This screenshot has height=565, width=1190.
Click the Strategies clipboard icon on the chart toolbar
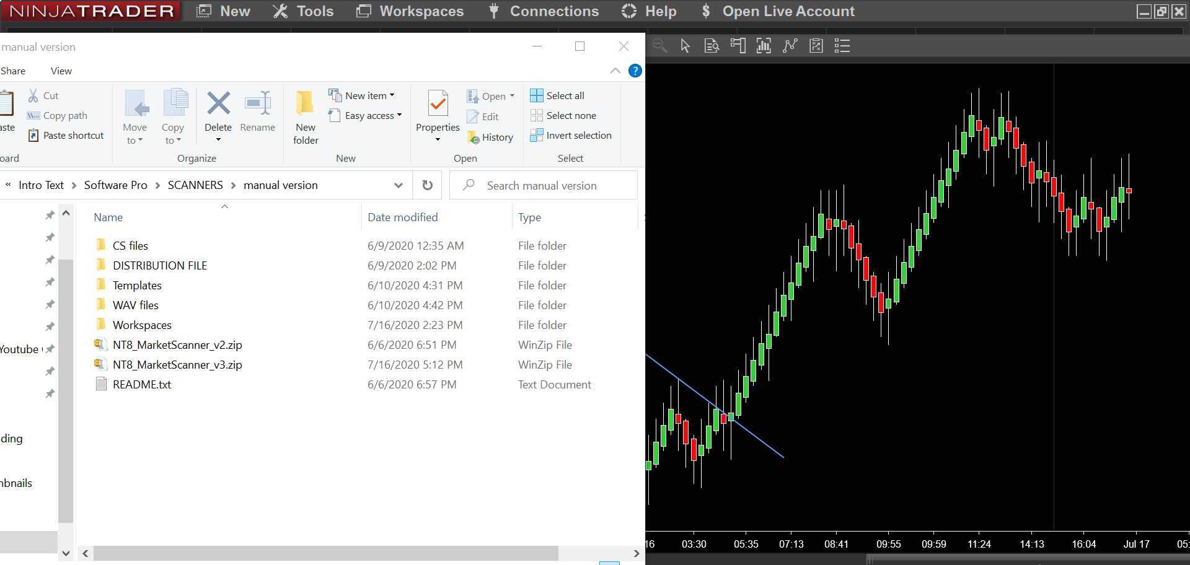pos(816,45)
